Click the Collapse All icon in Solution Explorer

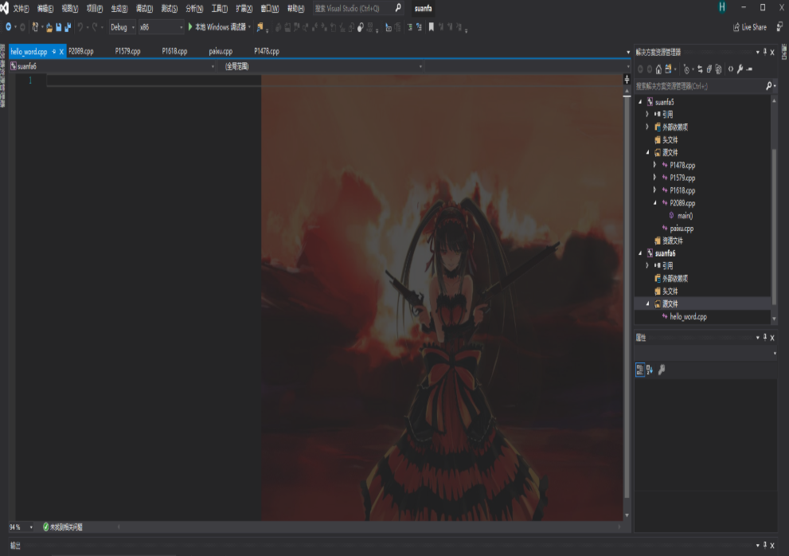point(709,69)
